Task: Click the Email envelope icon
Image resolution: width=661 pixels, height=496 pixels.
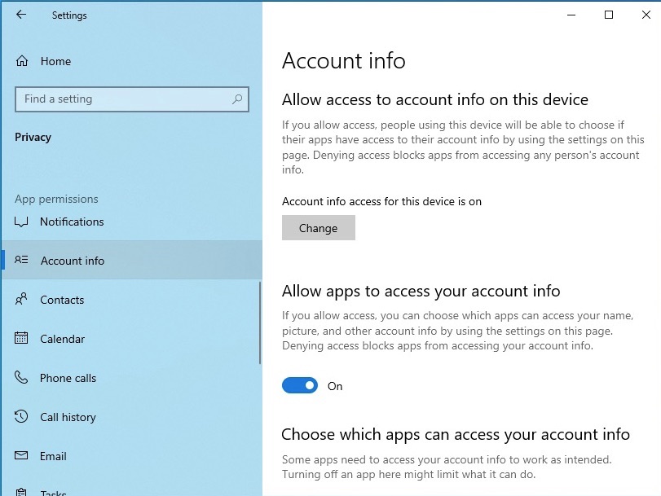Action: [21, 455]
